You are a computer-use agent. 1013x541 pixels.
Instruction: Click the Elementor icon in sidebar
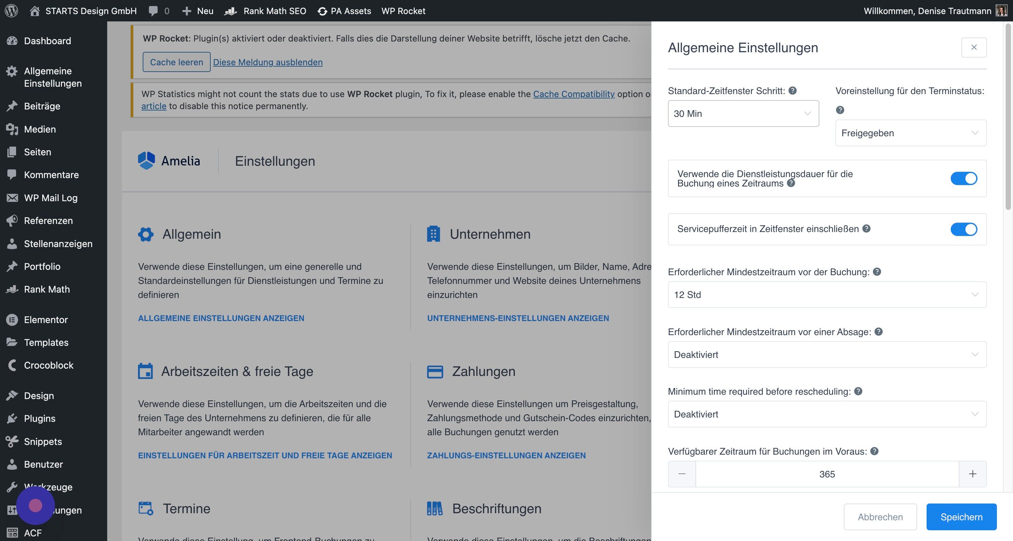(x=12, y=320)
